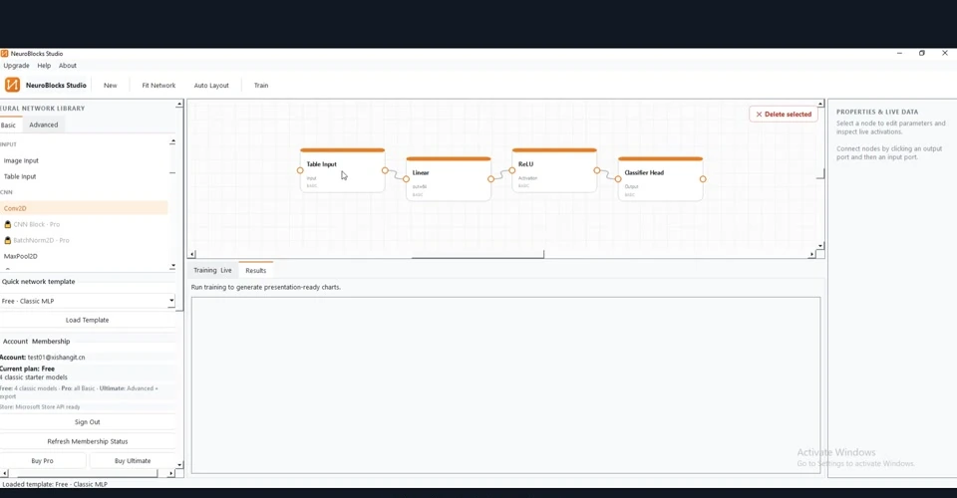Create a New network
Viewport: 957px width, 498px height.
pyautogui.click(x=110, y=86)
